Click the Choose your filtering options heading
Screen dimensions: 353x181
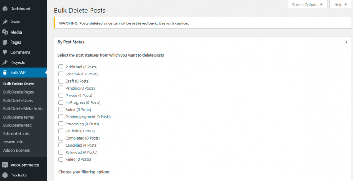84,172
